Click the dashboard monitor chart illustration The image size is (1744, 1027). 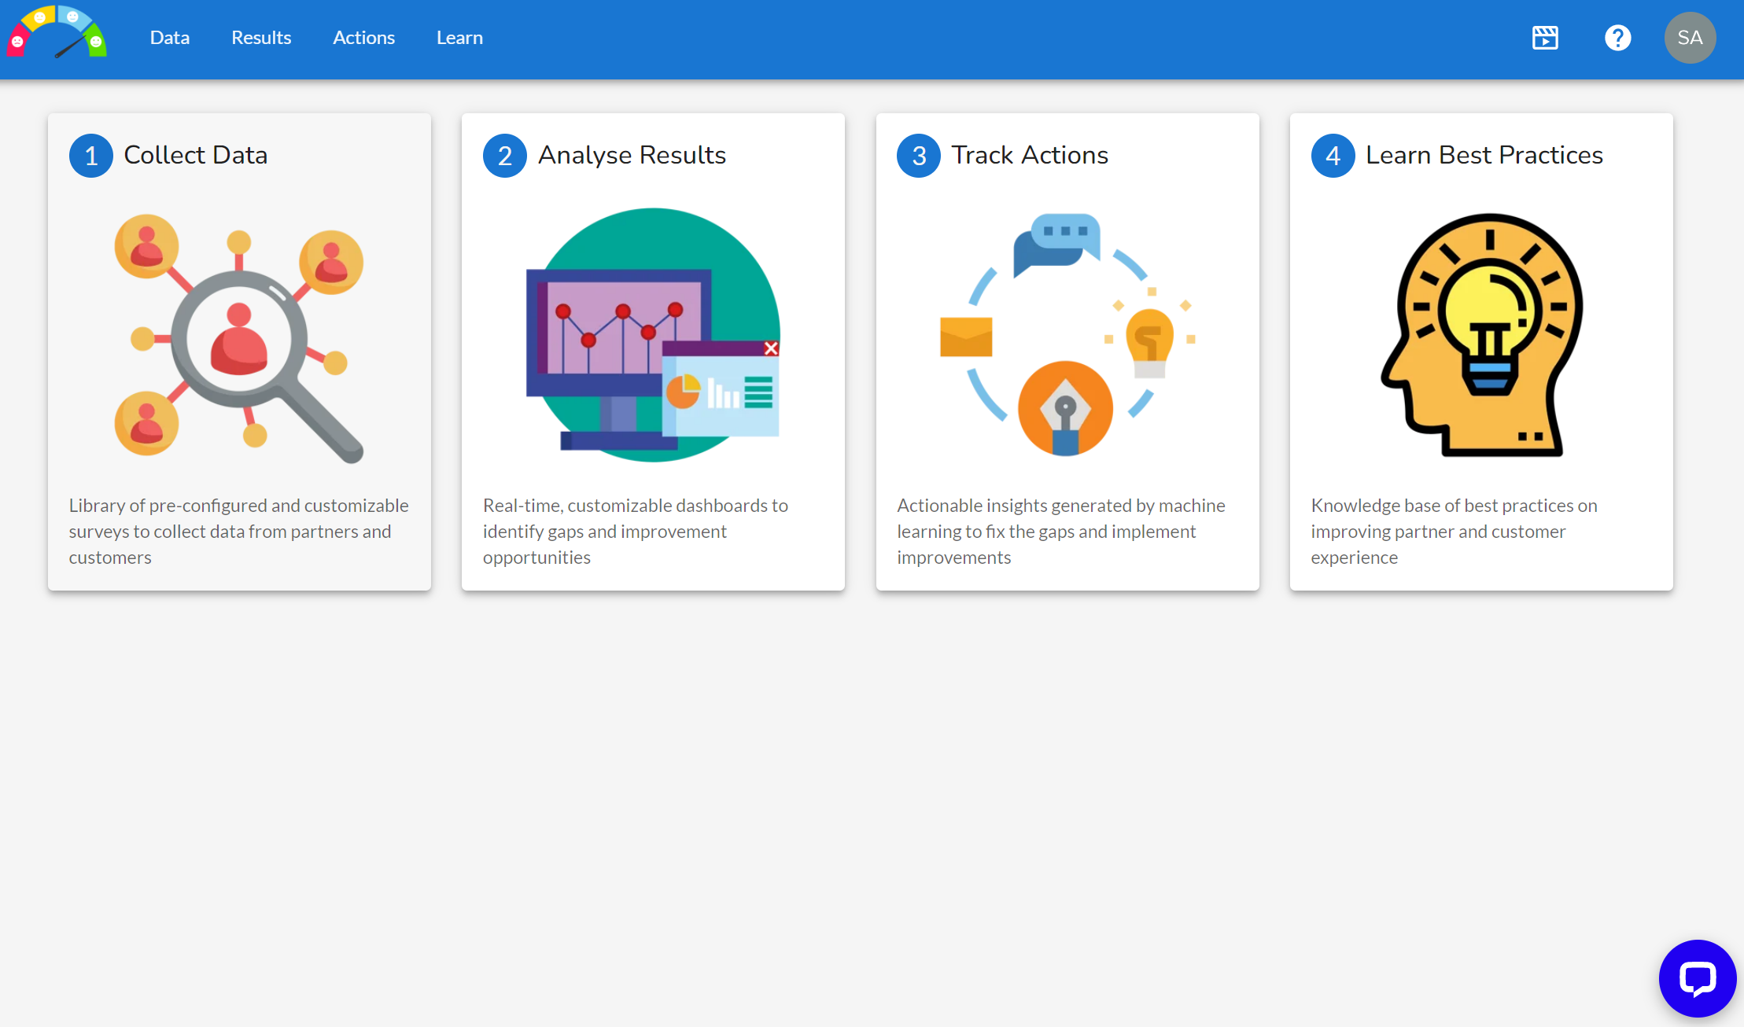coord(653,335)
